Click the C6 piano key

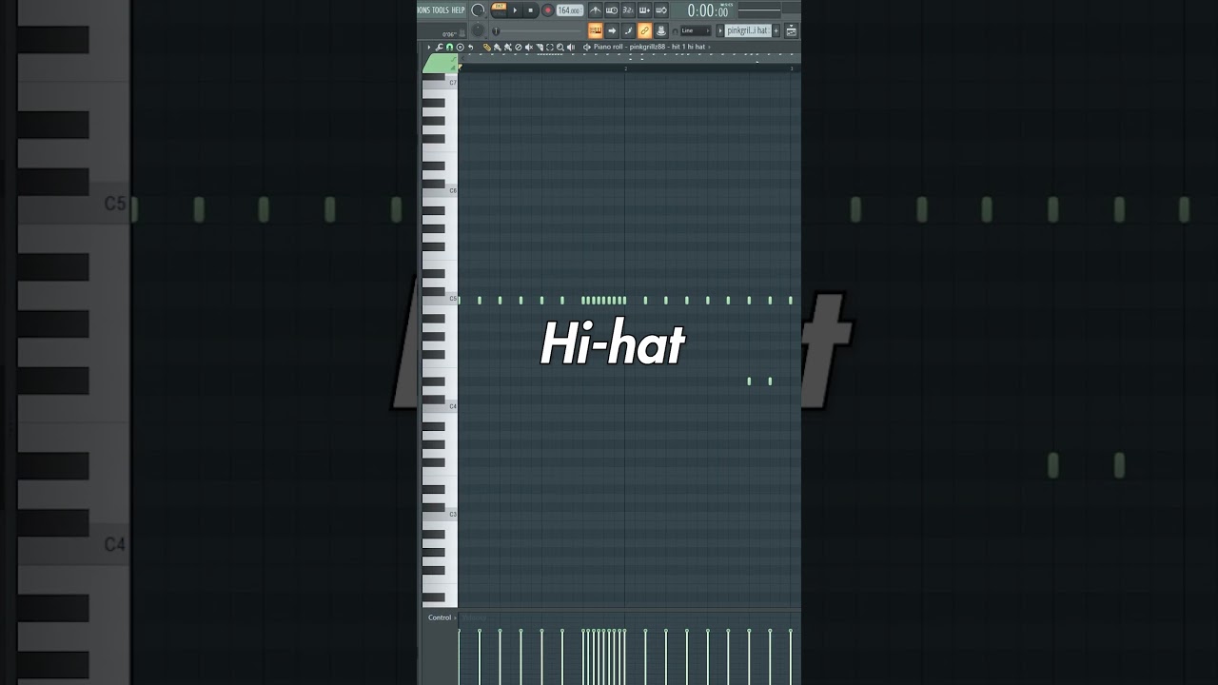tap(441, 190)
